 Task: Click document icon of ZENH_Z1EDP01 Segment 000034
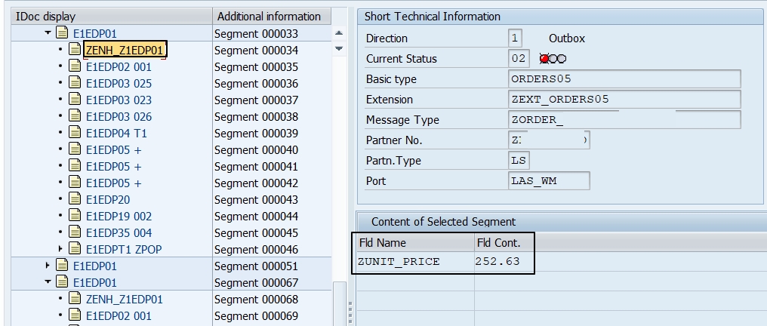click(75, 50)
